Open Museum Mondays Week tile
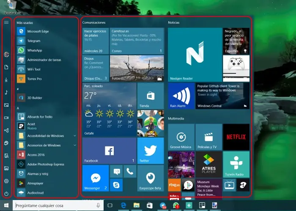 [208, 188]
